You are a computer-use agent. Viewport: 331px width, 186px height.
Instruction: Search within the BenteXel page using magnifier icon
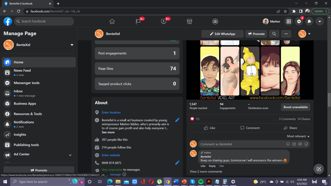pyautogui.click(x=274, y=34)
